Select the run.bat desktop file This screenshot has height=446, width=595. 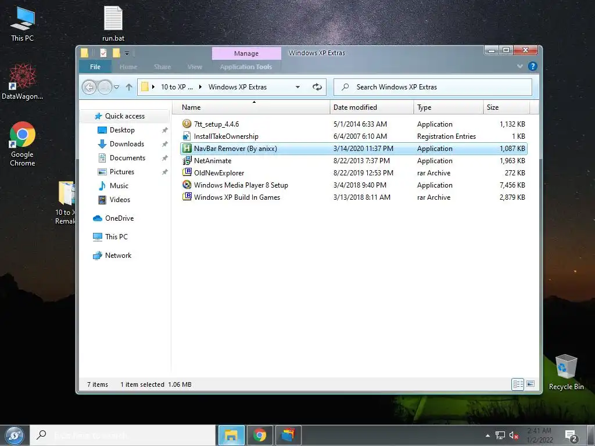point(113,24)
